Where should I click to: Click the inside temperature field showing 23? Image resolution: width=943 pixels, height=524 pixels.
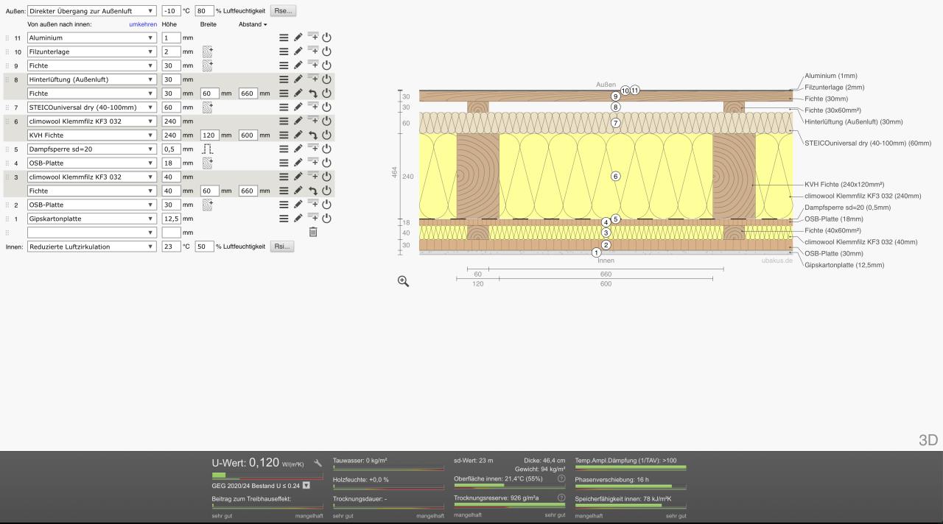[171, 247]
